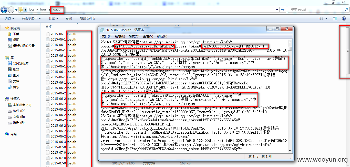
Task: Sort files by the 名称 column header
Action: [x=48, y=26]
